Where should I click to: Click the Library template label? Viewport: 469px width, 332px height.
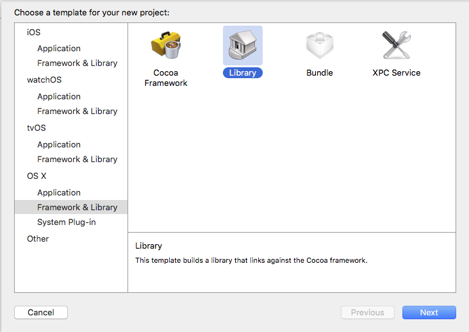click(242, 72)
